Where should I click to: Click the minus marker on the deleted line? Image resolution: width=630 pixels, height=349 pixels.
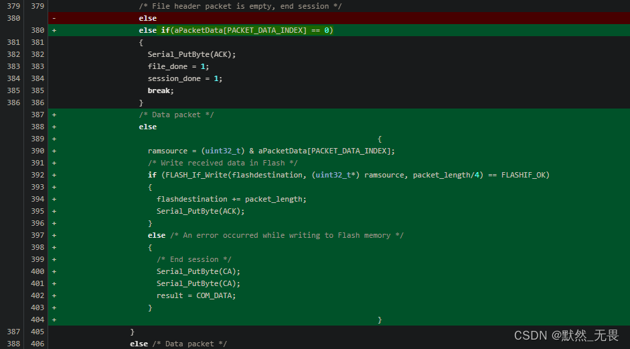pyautogui.click(x=54, y=18)
